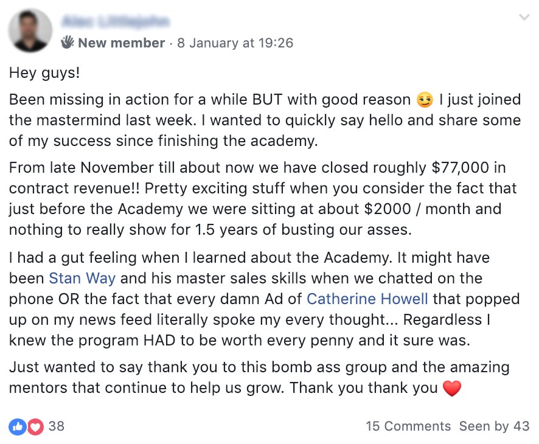Expand the post options chevron menu
The image size is (539, 444).
[x=524, y=18]
